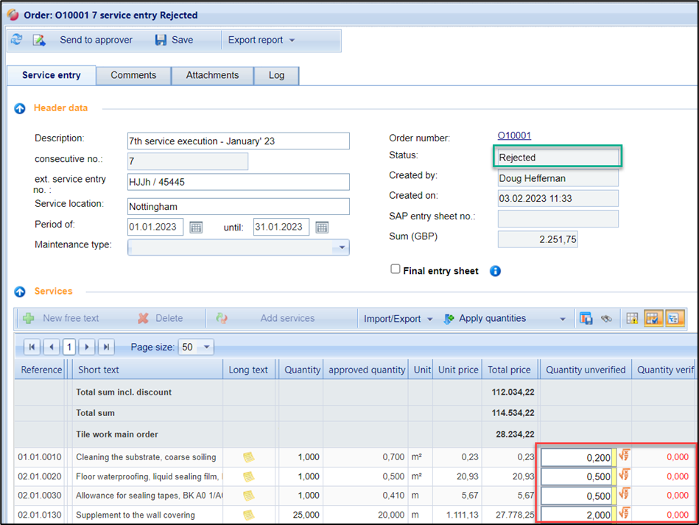
Task: Open calendar picker for until date
Action: pyautogui.click(x=322, y=227)
